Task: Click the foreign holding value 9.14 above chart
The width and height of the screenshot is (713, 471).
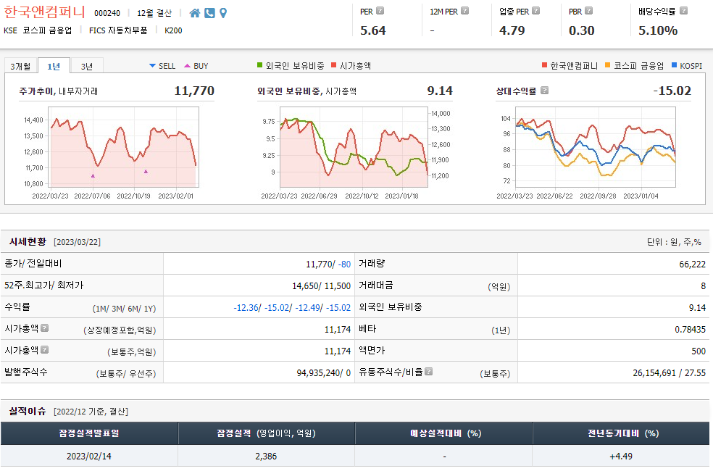Action: [440, 91]
